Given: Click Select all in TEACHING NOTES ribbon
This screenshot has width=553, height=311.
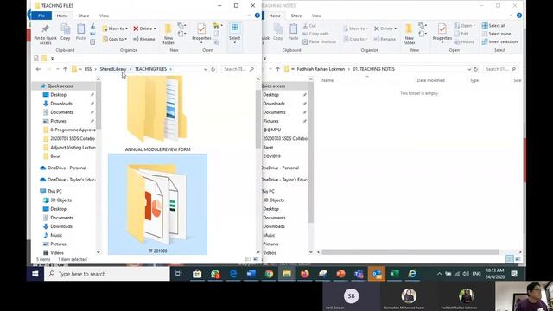Looking at the screenshot, I should pyautogui.click(x=493, y=26).
